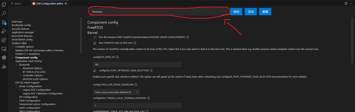355x112 pixels.
Task: Open the bottom activity bar icon below Espressif
Action: [x=4, y=67]
